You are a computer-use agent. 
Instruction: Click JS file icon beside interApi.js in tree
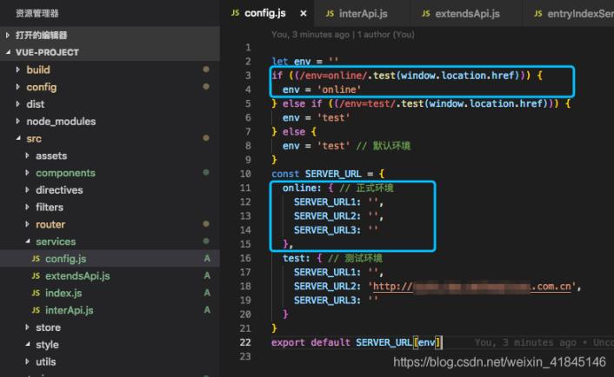point(36,310)
